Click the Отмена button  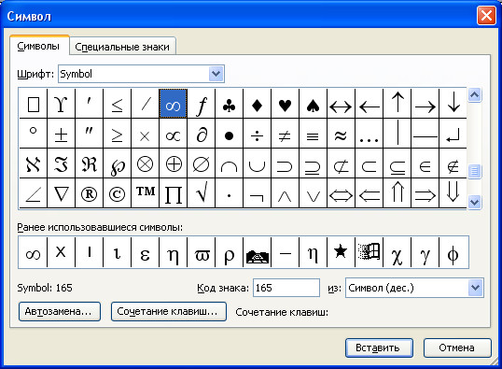tap(457, 348)
